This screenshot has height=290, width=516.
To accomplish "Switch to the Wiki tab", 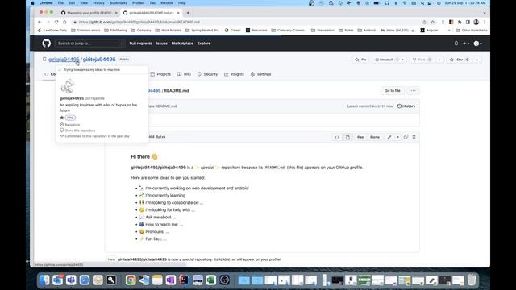I will (x=184, y=74).
